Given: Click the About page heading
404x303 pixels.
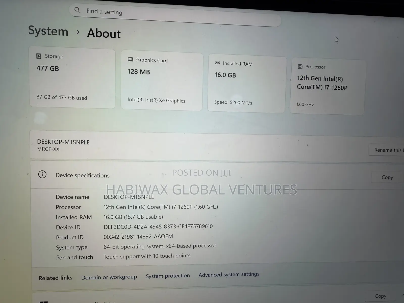Looking at the screenshot, I should [104, 33].
